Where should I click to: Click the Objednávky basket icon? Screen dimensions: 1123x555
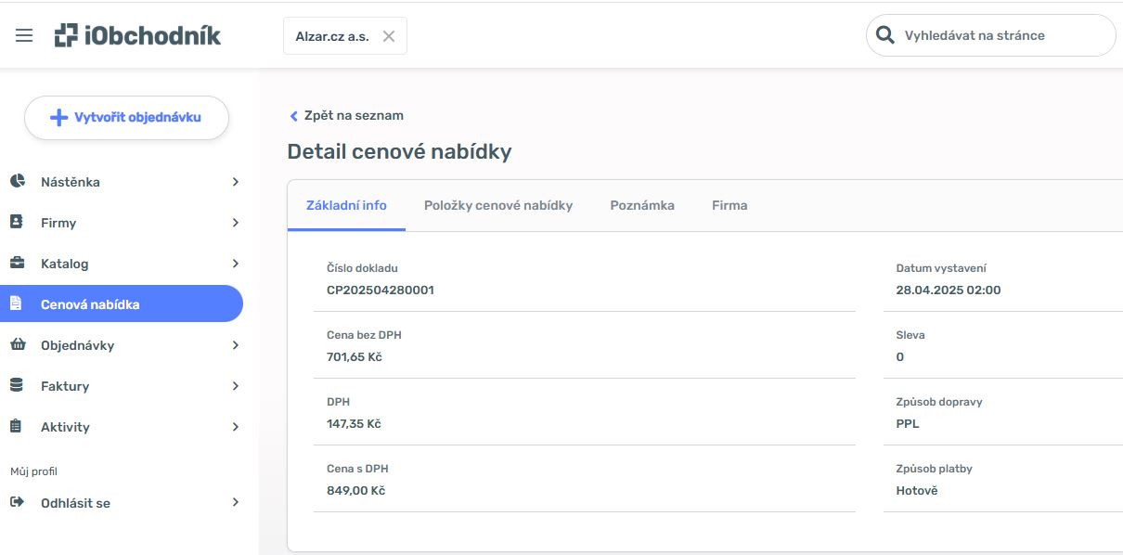click(17, 344)
